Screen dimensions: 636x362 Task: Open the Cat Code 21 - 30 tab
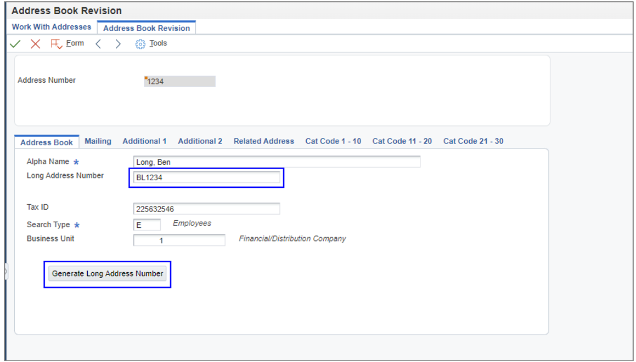(x=472, y=141)
